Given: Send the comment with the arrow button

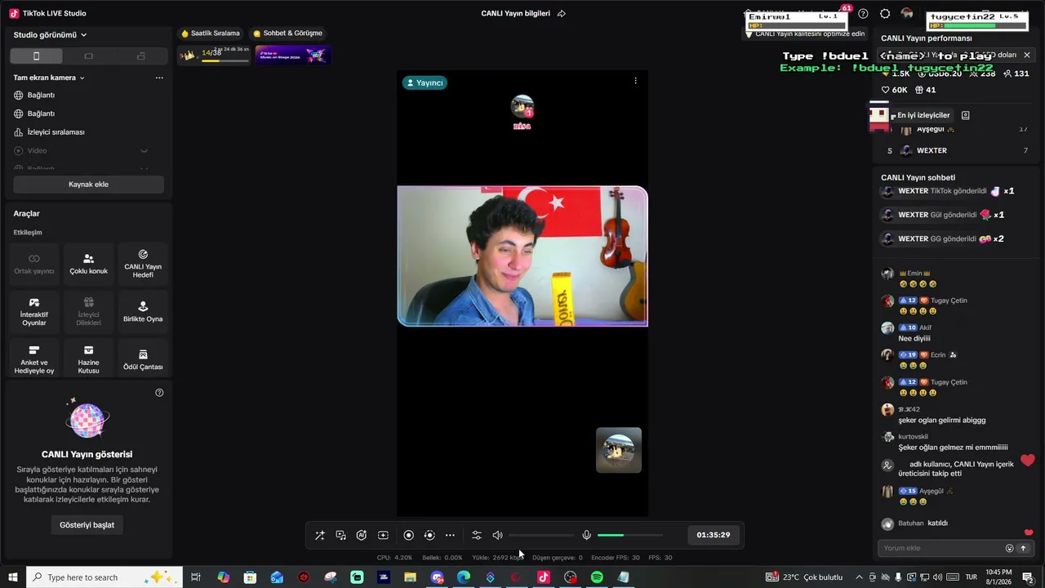Looking at the screenshot, I should tap(1023, 548).
